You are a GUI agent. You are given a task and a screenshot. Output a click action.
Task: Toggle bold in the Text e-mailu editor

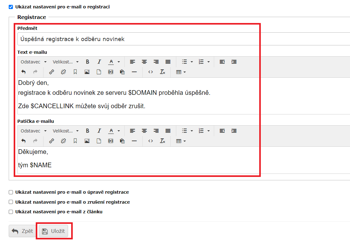tap(88, 62)
